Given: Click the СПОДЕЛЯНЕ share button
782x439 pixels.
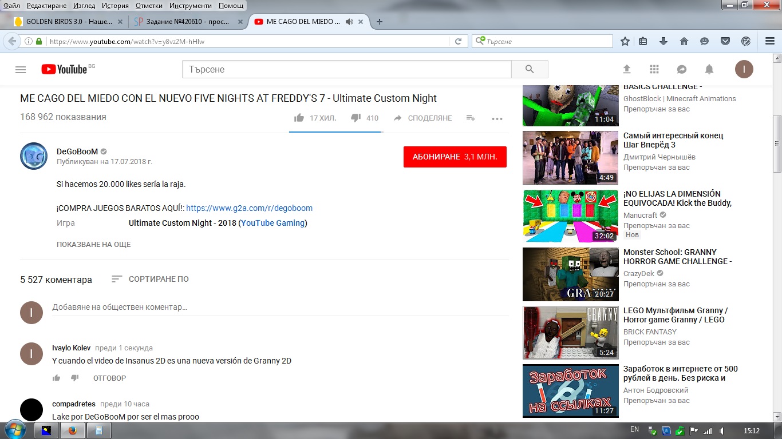Looking at the screenshot, I should point(422,118).
